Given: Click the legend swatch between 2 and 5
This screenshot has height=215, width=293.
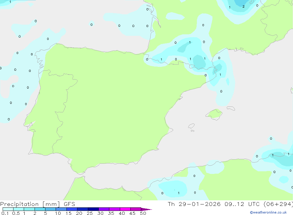Looking at the screenshot, I should 40,209.
